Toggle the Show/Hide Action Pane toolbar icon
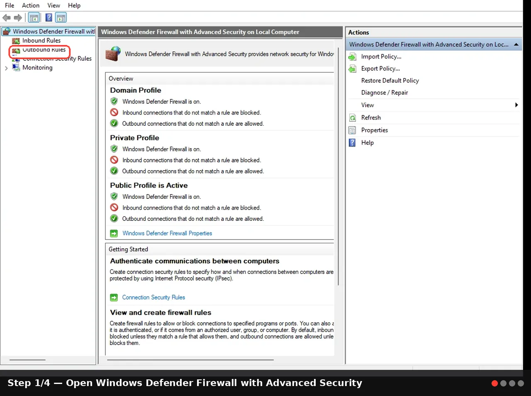Viewport: 531px width, 396px height. click(x=61, y=17)
